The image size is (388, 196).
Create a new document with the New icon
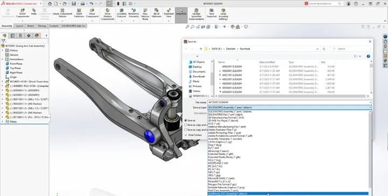[x=56, y=4]
